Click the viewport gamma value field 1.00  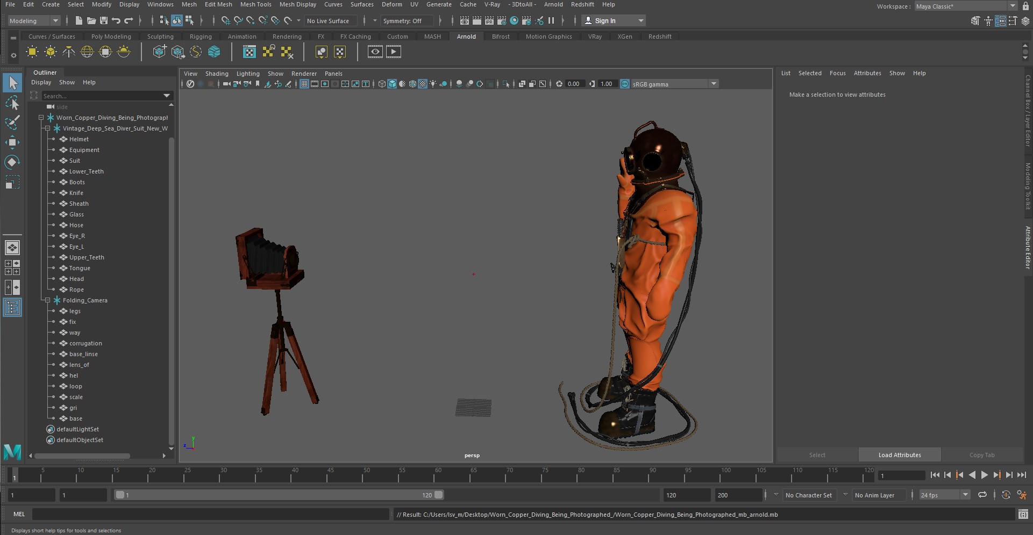pyautogui.click(x=607, y=84)
